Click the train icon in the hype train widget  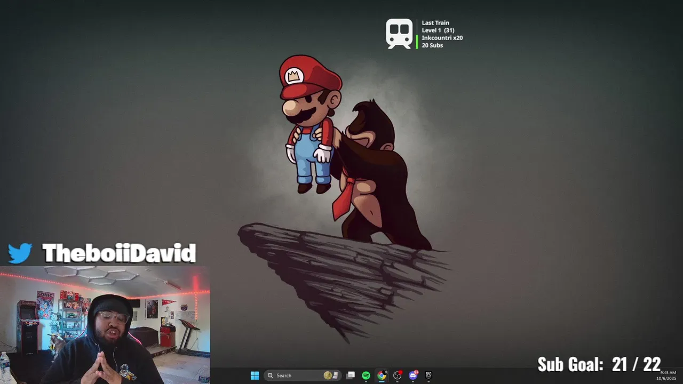[399, 34]
